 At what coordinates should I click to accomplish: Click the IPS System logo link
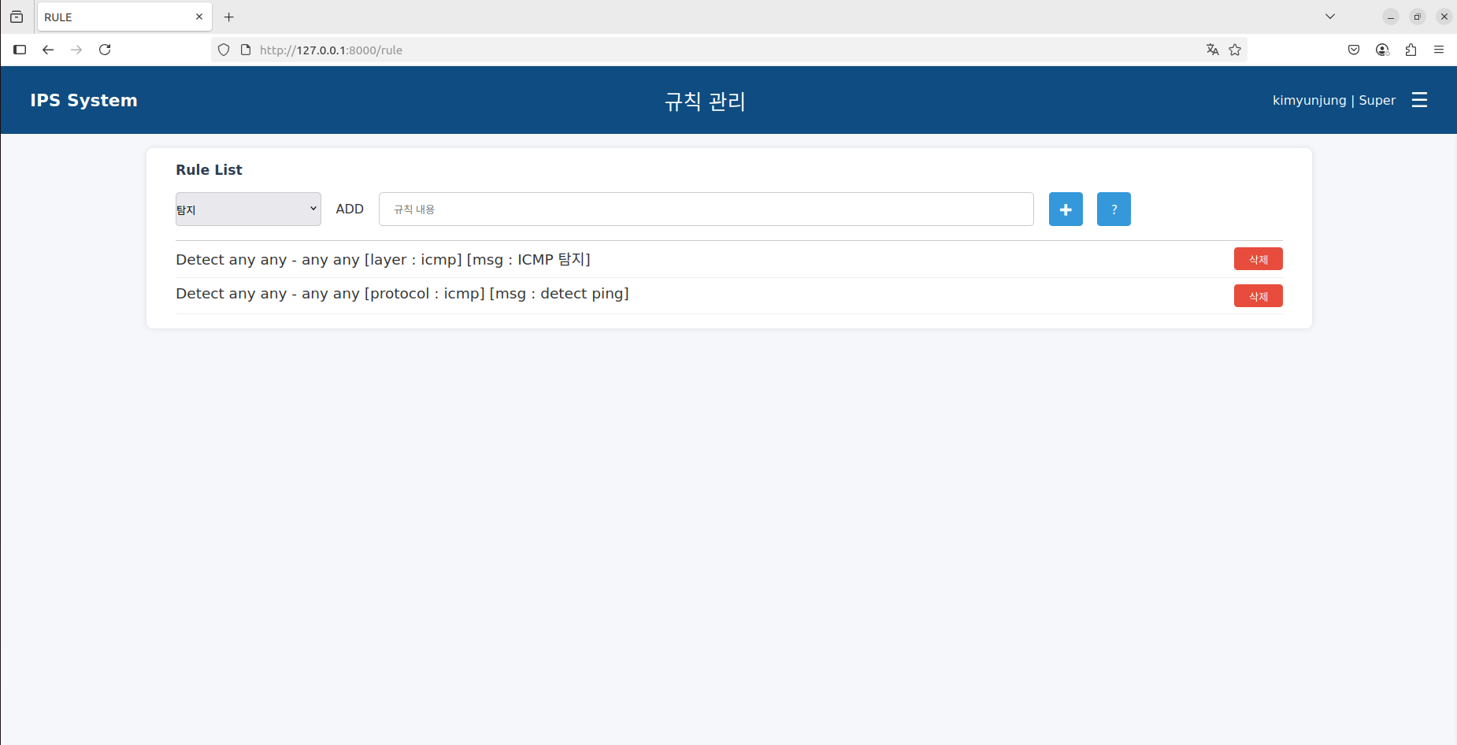coord(83,100)
